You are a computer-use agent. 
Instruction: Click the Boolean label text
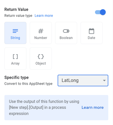pos(66,38)
